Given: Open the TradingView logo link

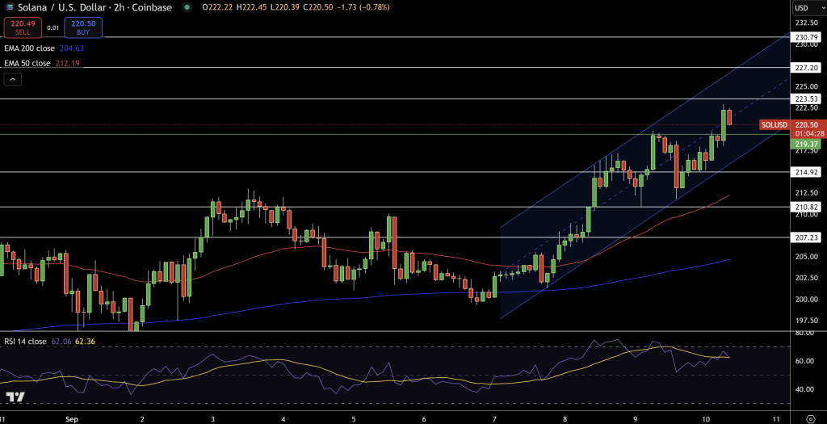Looking at the screenshot, I should pyautogui.click(x=15, y=397).
